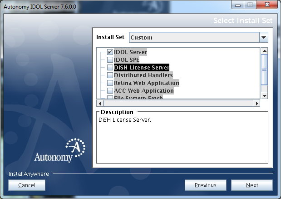Click the DiSH License Server description text
Image resolution: width=281 pixels, height=199 pixels.
[125, 120]
